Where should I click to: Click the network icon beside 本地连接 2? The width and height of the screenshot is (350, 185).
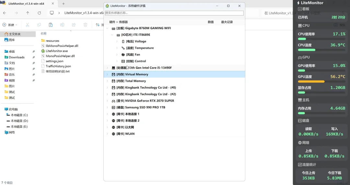click(x=113, y=121)
